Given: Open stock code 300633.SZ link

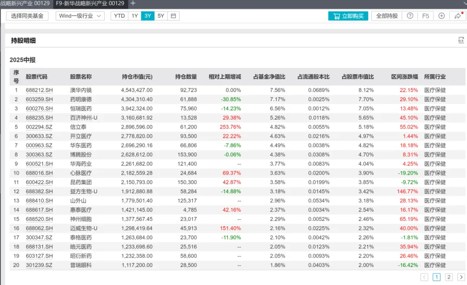Looking at the screenshot, I should pyautogui.click(x=39, y=136).
